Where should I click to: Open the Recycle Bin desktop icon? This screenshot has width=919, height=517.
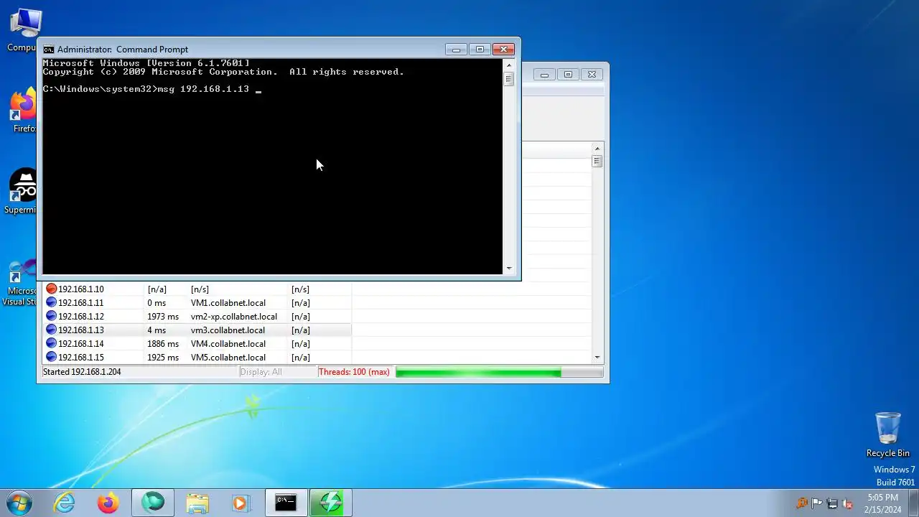887,434
